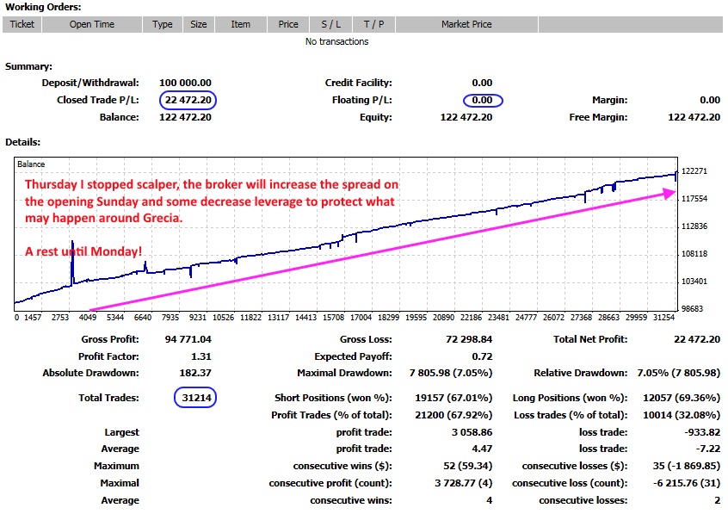Screen dimensions: 728x514
Task: Click the 31254 x-axis label on the chart
Action: click(663, 318)
